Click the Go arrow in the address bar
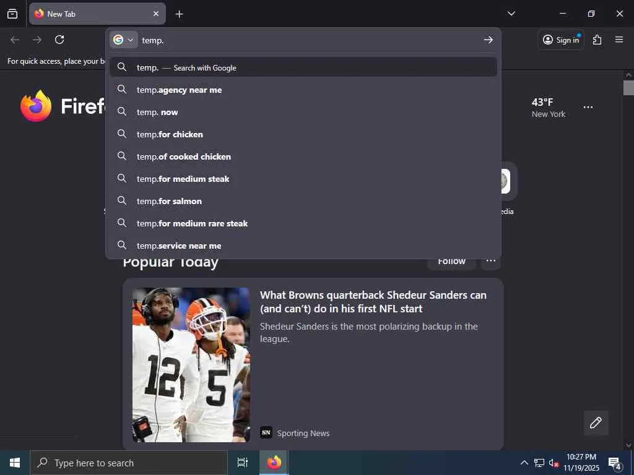 (488, 40)
